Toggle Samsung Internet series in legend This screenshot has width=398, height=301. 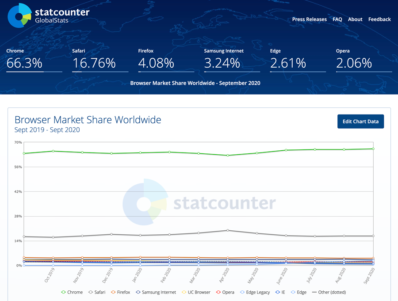[156, 292]
